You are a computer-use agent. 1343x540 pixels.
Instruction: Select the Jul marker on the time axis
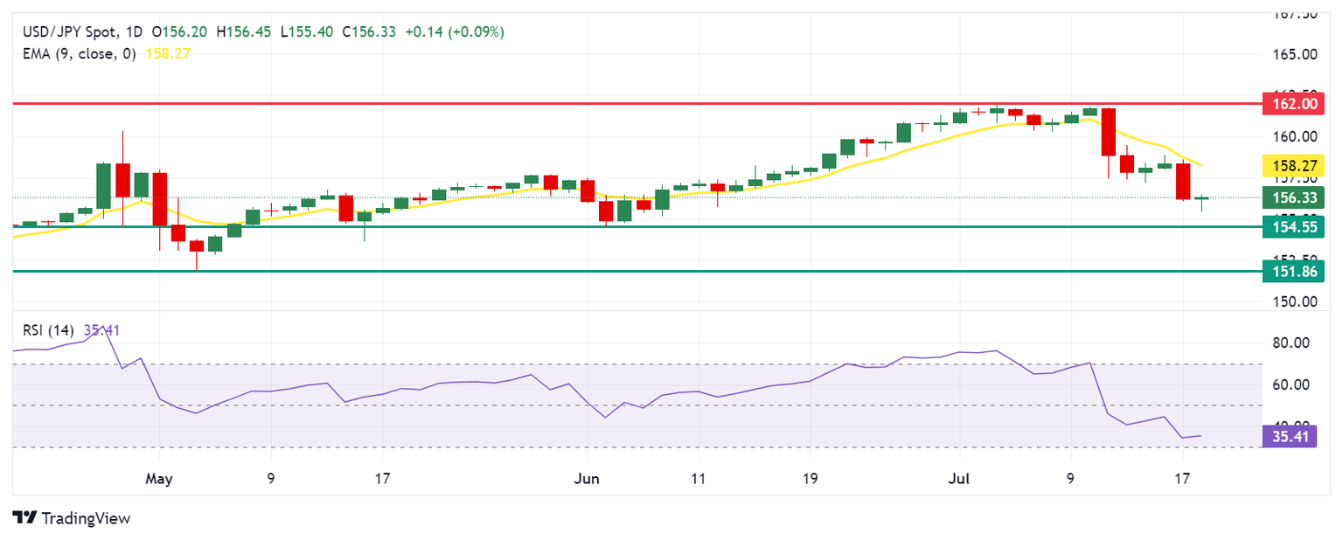(x=958, y=479)
